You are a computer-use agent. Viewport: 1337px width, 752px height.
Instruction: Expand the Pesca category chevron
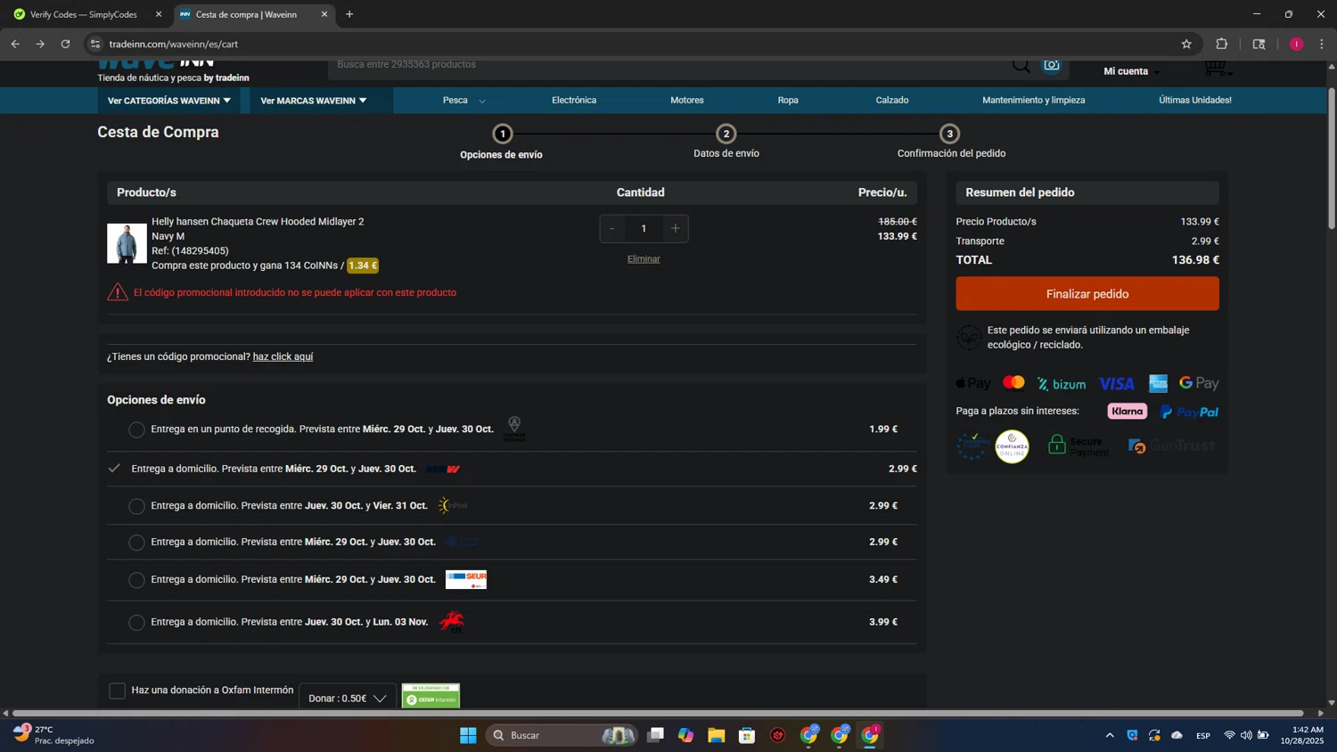point(482,102)
